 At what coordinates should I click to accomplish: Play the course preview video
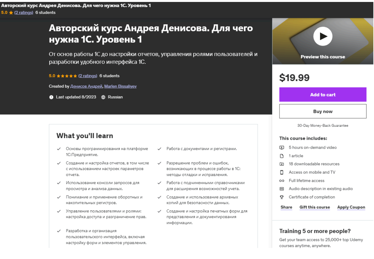(x=323, y=36)
